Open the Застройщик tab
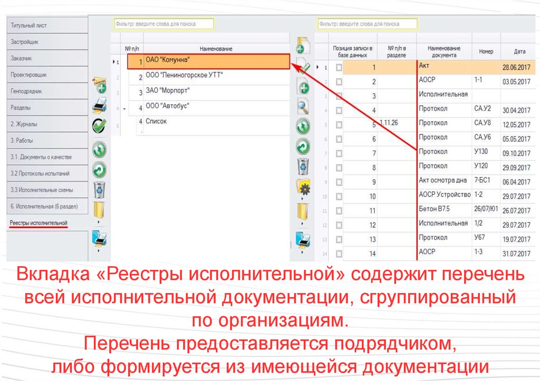Screen dimensions: 540x381 coord(47,42)
